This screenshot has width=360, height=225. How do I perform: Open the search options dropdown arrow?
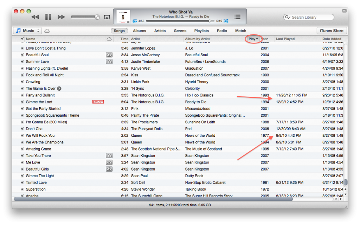pos(290,17)
